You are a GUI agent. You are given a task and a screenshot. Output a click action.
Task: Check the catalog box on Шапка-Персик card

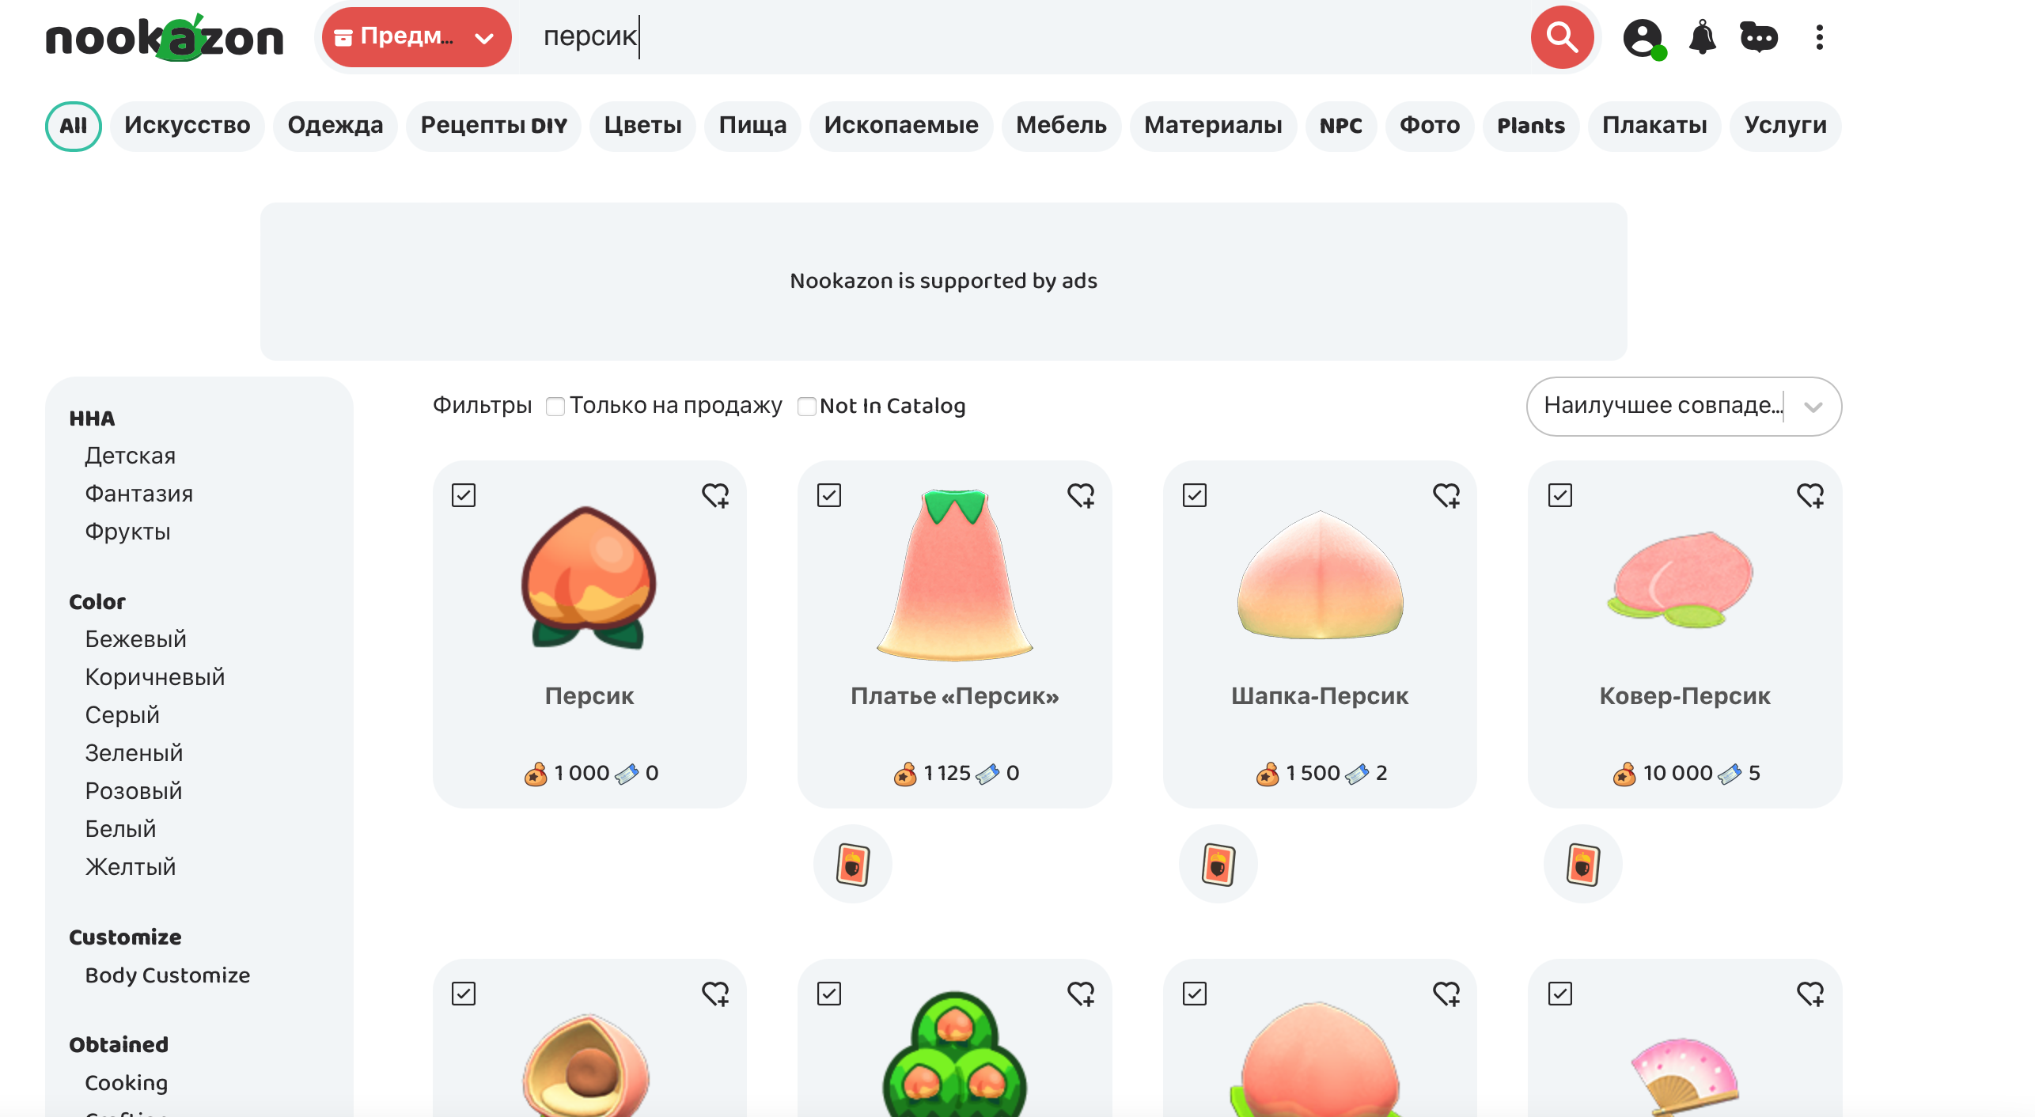click(1194, 495)
